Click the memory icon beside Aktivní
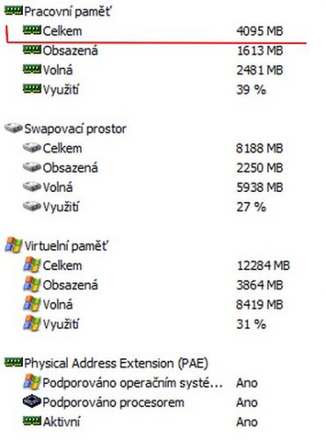326x440 pixels. click(x=32, y=422)
